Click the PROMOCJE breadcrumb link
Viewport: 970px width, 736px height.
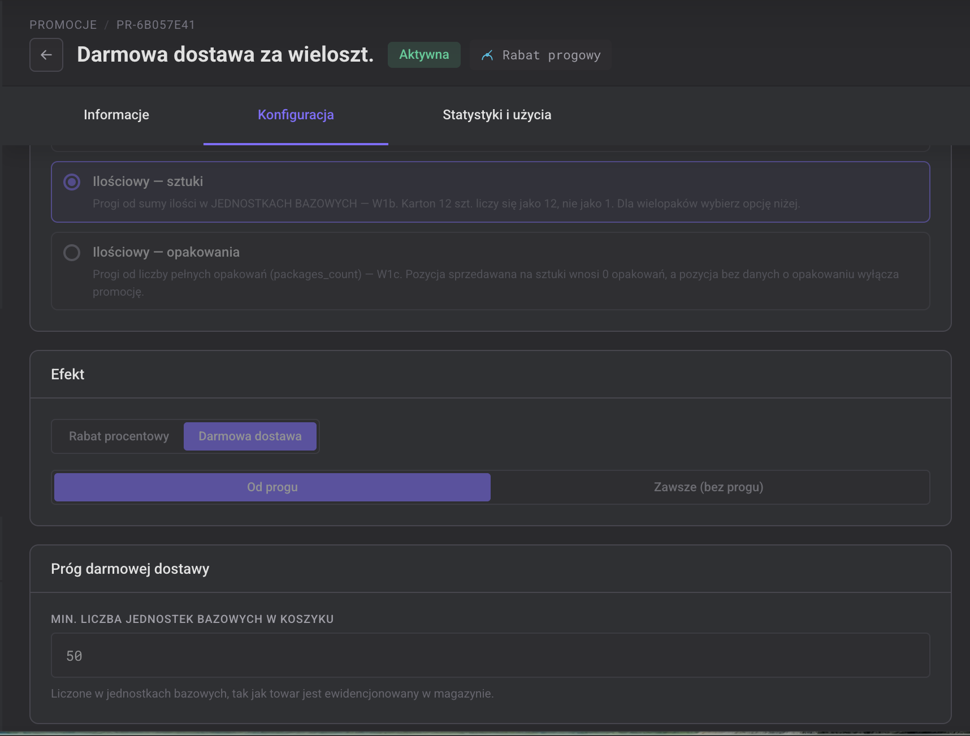tap(63, 25)
